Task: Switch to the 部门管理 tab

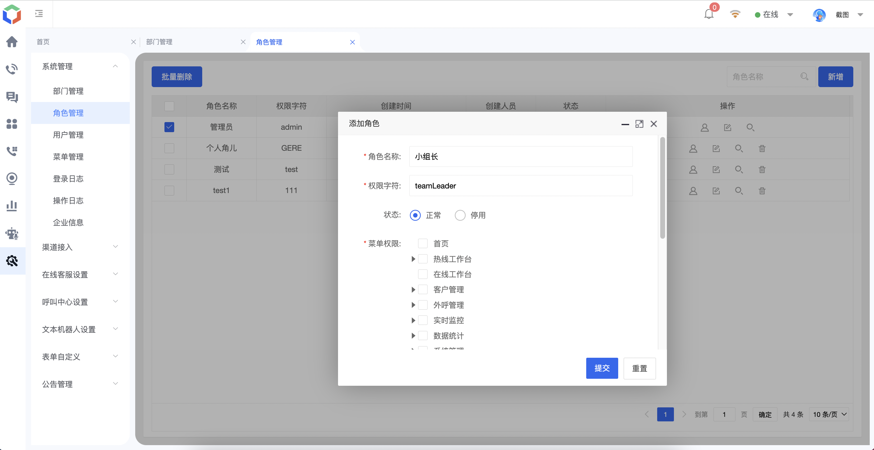Action: (159, 42)
